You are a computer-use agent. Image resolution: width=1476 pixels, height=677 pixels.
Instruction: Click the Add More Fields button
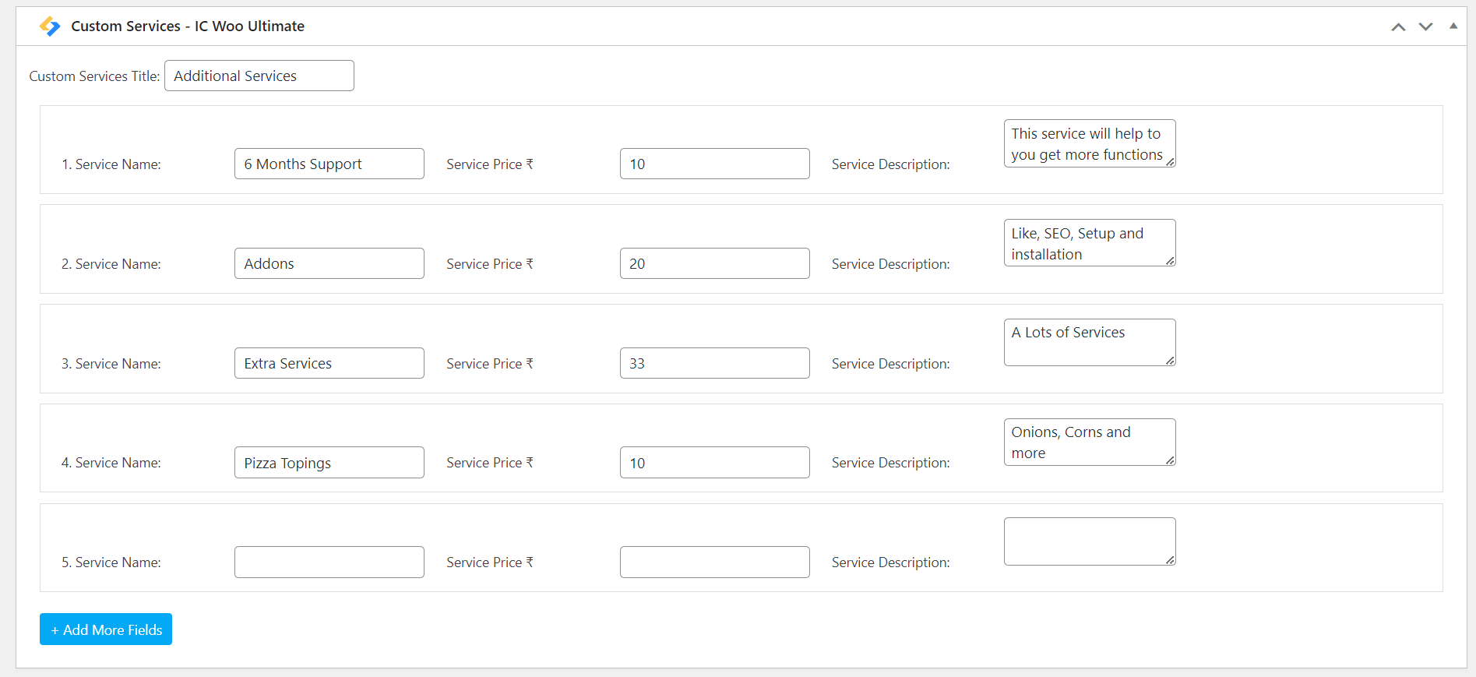pos(106,629)
